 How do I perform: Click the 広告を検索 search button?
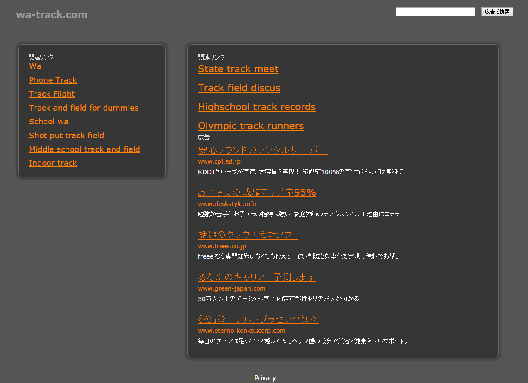(497, 12)
